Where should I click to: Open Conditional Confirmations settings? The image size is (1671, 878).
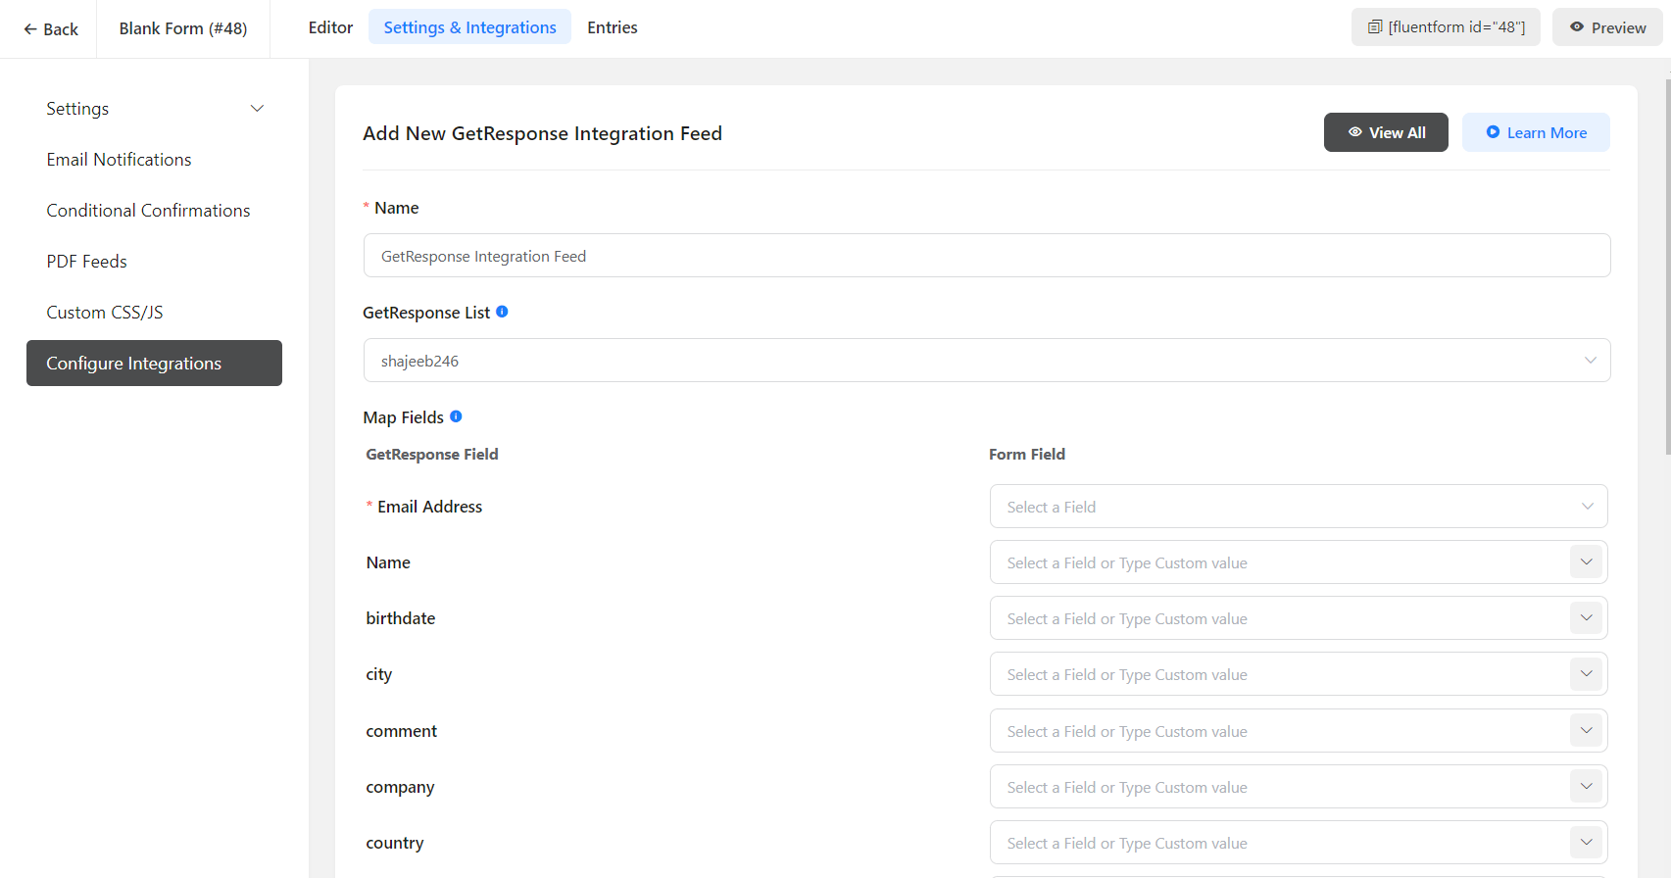[148, 211]
